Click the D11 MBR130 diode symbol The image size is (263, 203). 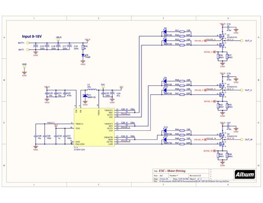point(85,96)
